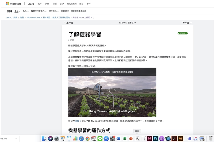Image resolution: width=214 pixels, height=142 pixels.
Task: Open the LINE app in dock
Action: [x=100, y=139]
